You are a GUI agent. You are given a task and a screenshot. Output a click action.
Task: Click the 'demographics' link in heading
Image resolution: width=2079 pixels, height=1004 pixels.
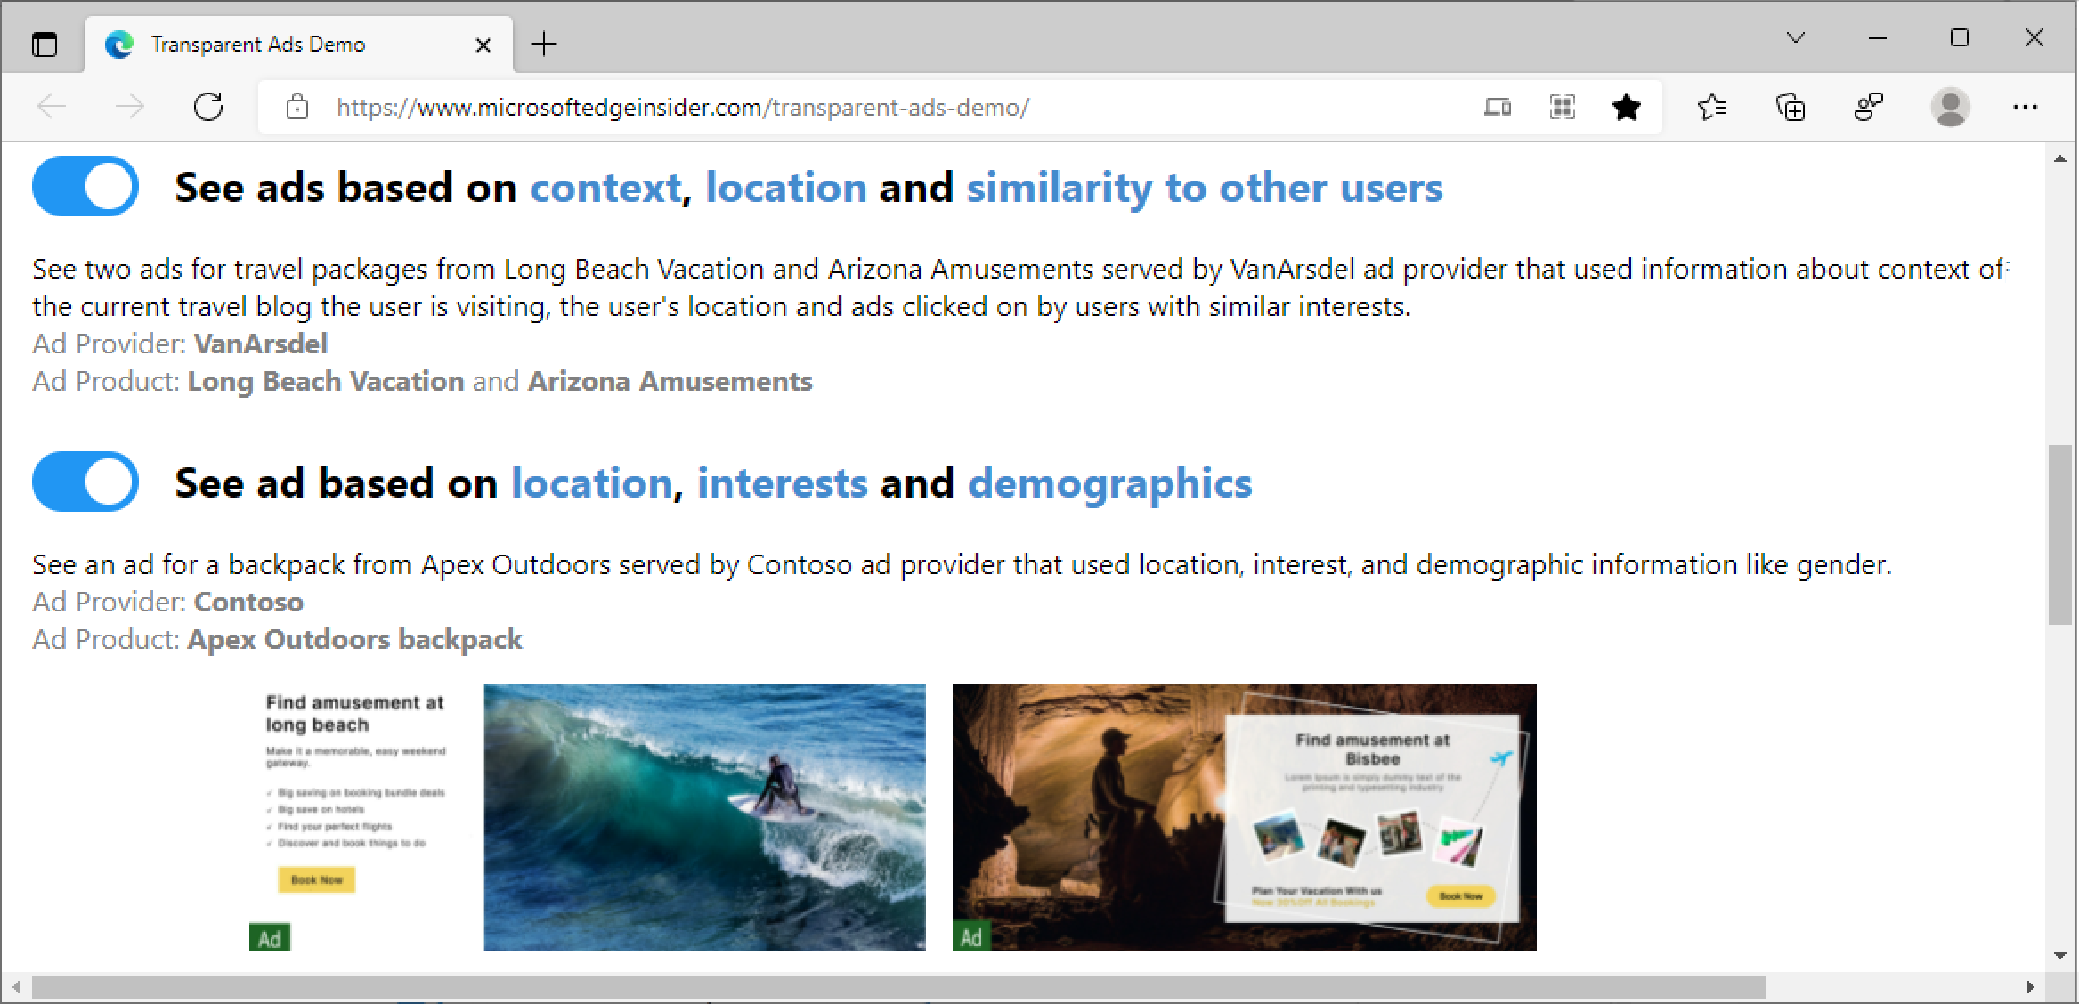click(x=1109, y=483)
